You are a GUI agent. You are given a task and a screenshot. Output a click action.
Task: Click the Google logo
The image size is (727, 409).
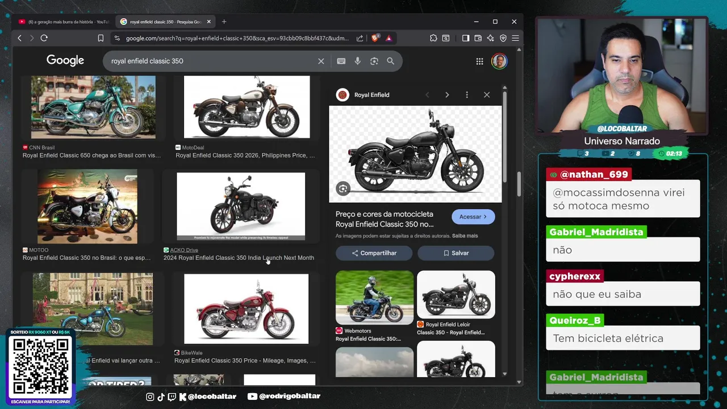[65, 60]
